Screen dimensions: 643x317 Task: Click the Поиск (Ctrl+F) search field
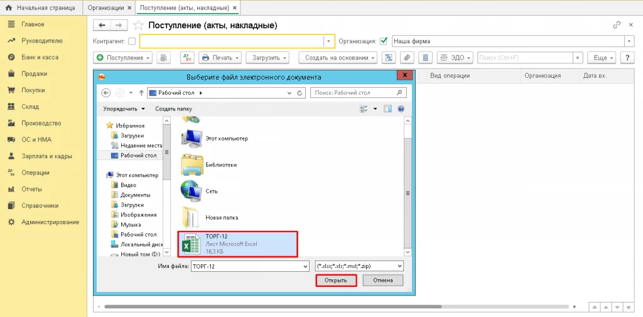pos(525,58)
